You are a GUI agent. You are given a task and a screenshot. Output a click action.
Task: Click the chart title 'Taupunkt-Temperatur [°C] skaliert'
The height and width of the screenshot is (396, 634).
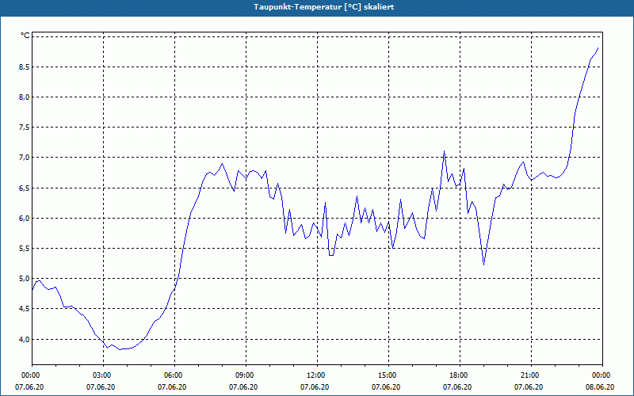pos(324,7)
